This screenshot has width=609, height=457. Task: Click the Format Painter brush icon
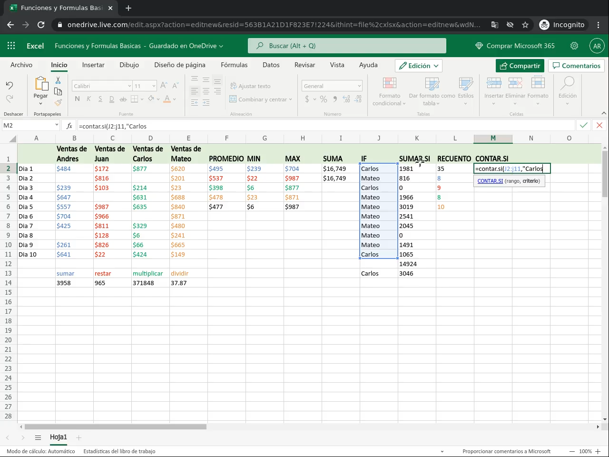(58, 102)
